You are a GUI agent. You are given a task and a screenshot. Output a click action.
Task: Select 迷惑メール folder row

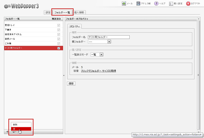point(34,39)
